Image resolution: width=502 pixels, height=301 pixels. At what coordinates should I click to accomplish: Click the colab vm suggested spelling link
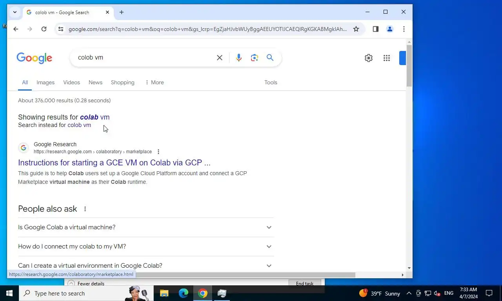95,117
